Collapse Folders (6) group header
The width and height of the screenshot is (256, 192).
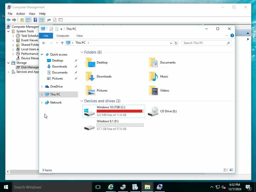coord(82,52)
